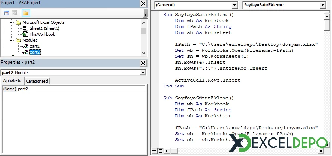332x156 pixels.
Task: Click the View Object icon in Project toolbar
Action: (x=15, y=13)
